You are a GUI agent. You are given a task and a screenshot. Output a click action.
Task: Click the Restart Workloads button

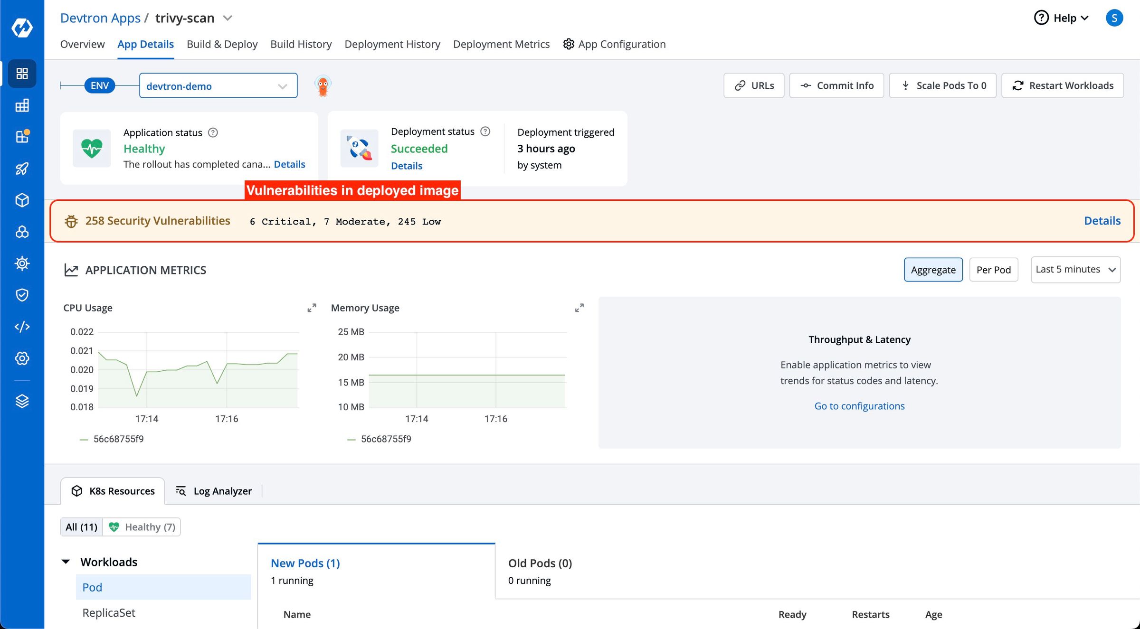[x=1063, y=85]
